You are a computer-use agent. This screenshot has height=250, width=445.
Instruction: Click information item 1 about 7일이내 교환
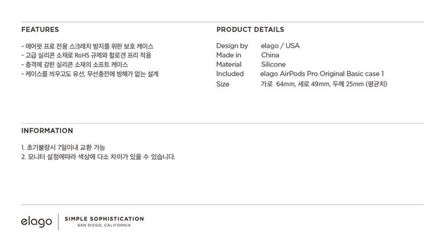pos(63,148)
